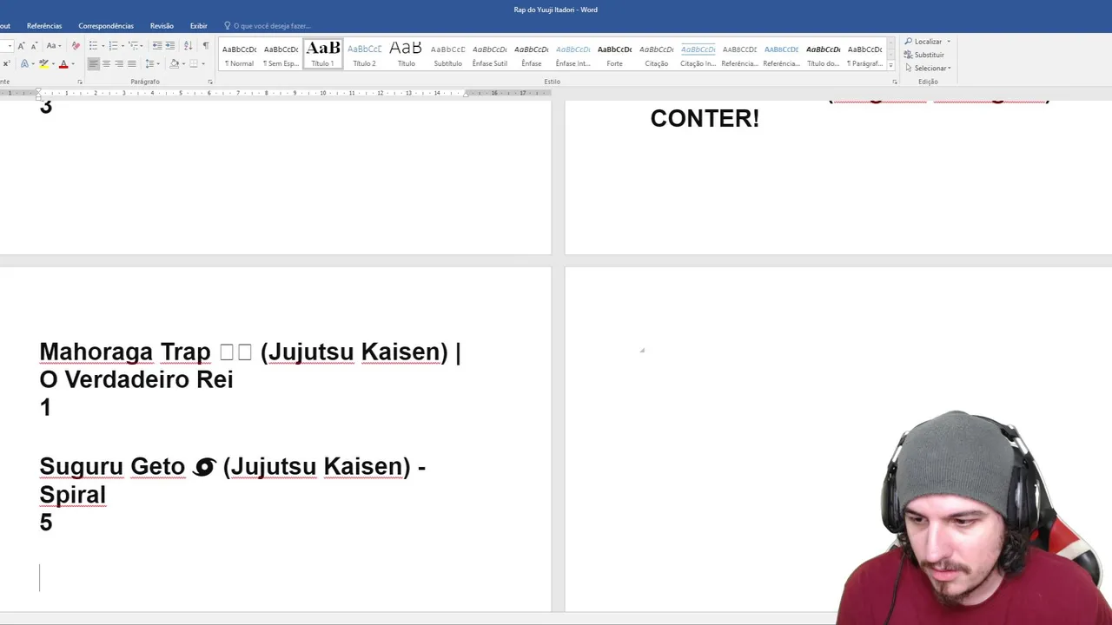This screenshot has height=625, width=1112.
Task: Open the borders button menu
Action: (x=197, y=63)
